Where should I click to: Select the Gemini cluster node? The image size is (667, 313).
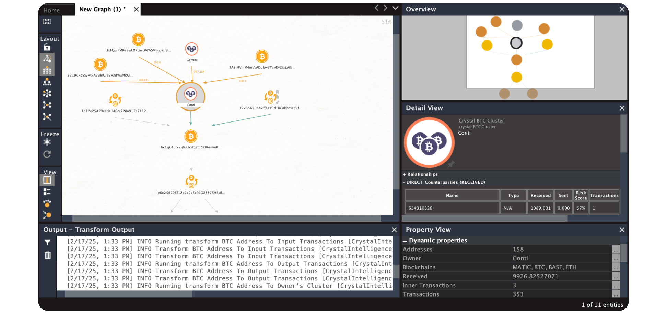pos(192,49)
